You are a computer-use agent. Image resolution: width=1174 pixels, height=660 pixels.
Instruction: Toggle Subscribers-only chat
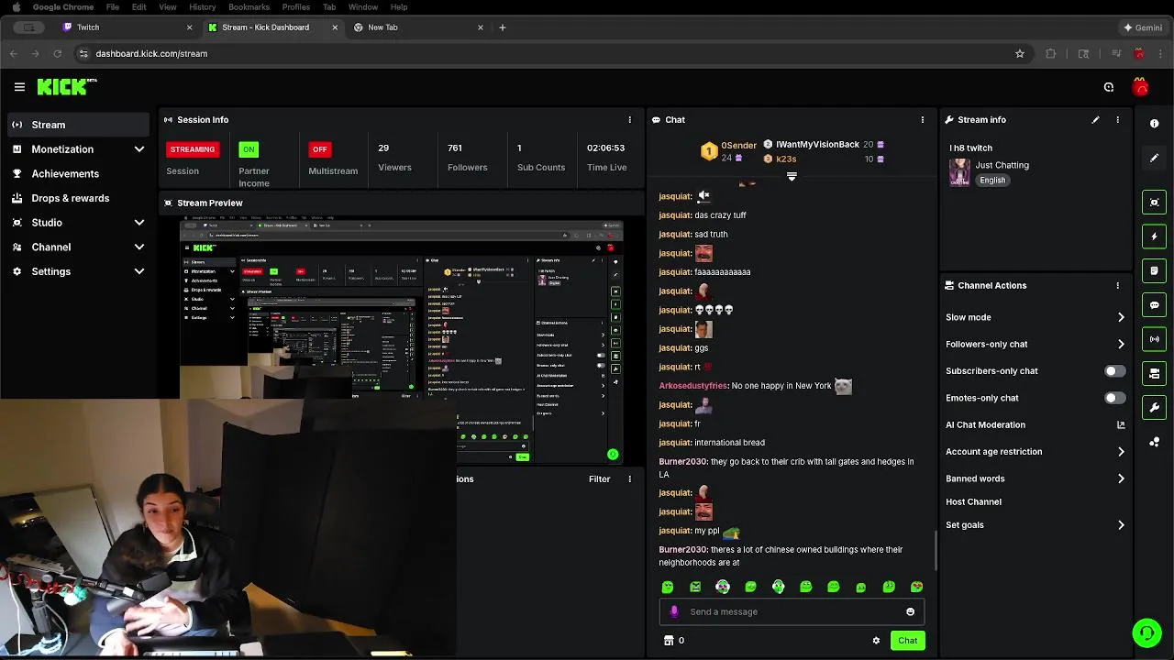1114,371
